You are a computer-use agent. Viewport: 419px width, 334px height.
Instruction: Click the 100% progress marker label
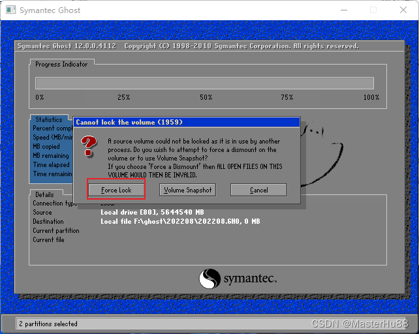371,97
